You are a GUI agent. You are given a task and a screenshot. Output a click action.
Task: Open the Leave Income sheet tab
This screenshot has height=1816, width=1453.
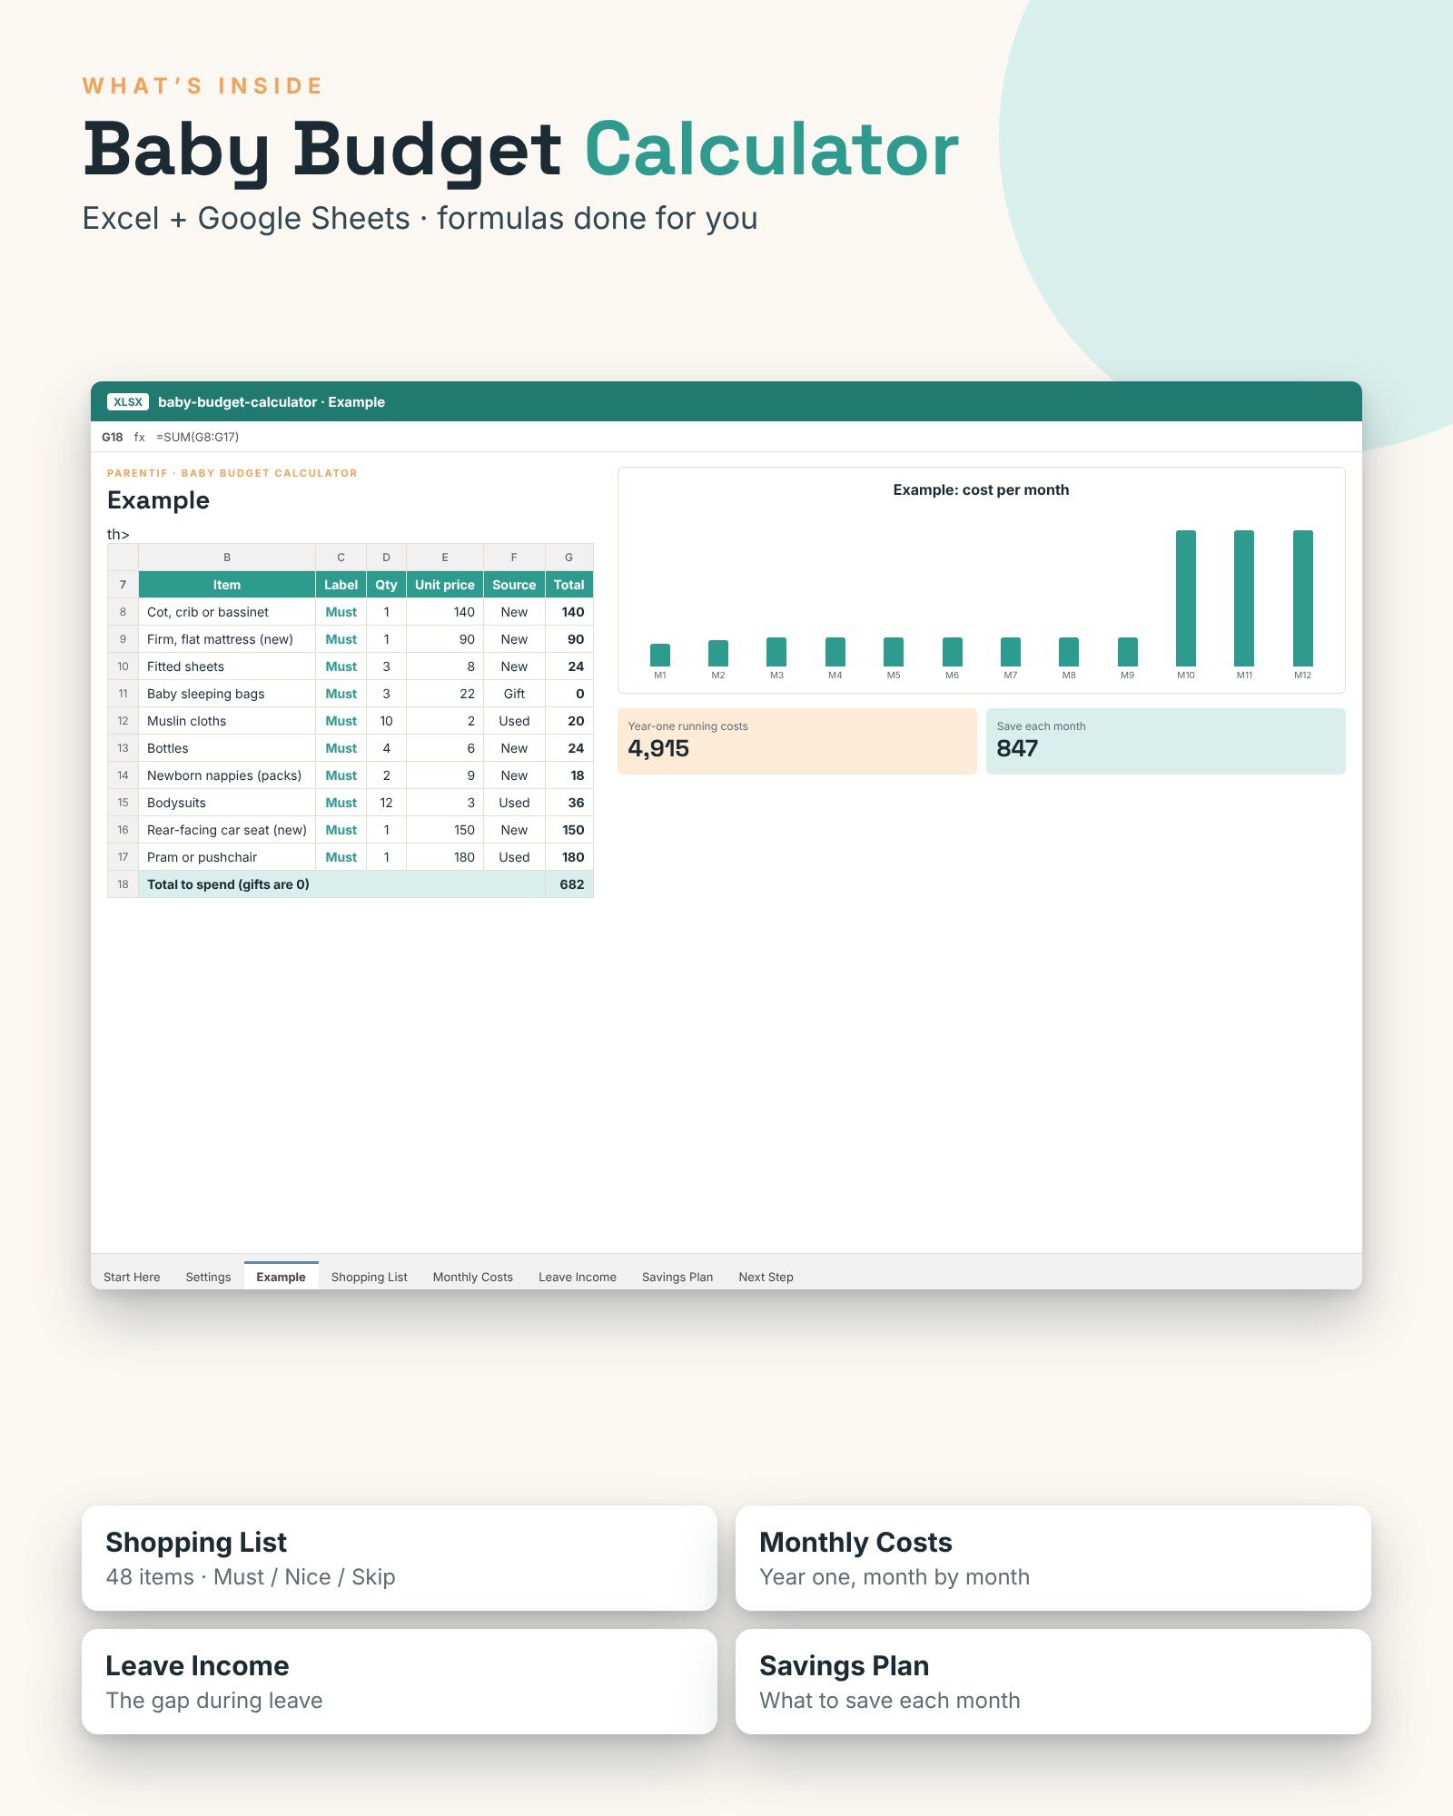tap(577, 1277)
